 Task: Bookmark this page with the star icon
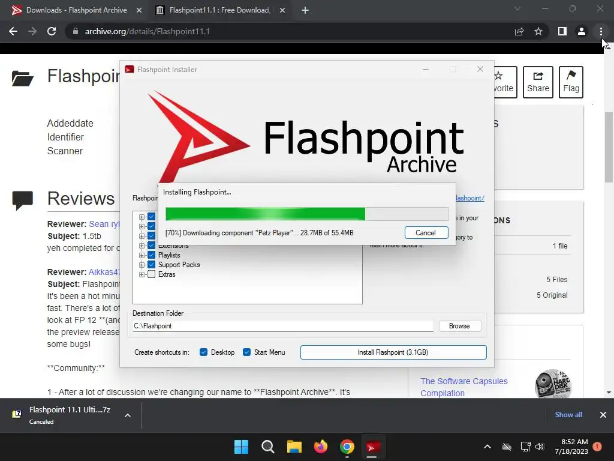pyautogui.click(x=538, y=31)
